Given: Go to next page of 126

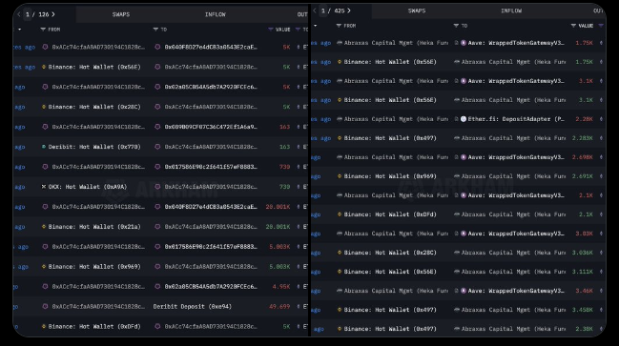Looking at the screenshot, I should (x=53, y=14).
